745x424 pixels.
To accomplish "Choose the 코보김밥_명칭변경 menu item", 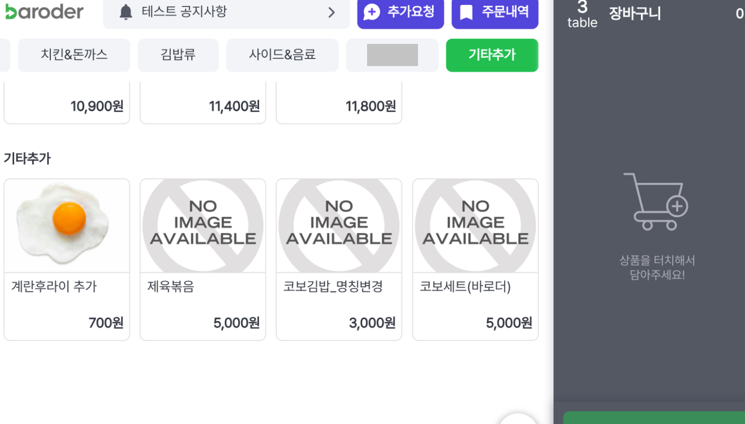I will tap(339, 259).
